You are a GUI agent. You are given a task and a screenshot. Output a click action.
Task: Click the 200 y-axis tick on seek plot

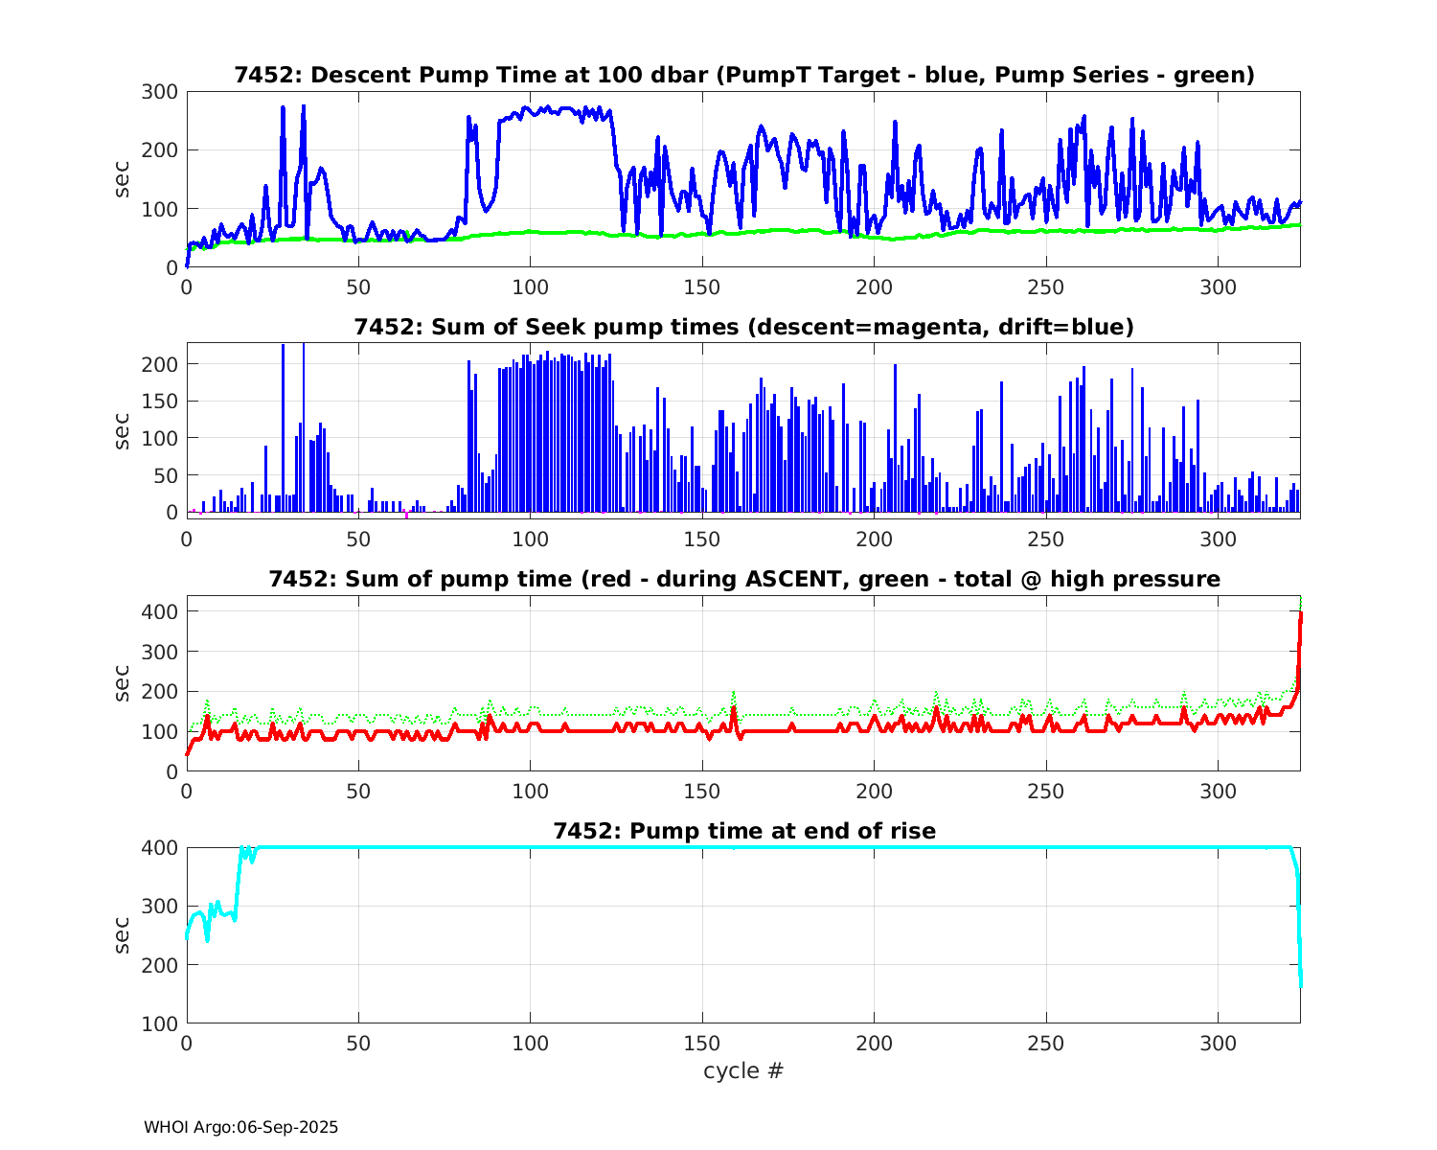click(159, 364)
